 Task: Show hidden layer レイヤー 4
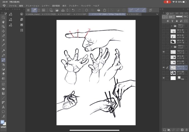click(x=163, y=62)
